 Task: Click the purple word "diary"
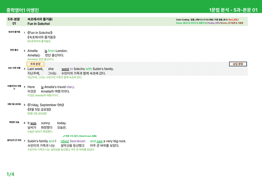click(70, 87)
